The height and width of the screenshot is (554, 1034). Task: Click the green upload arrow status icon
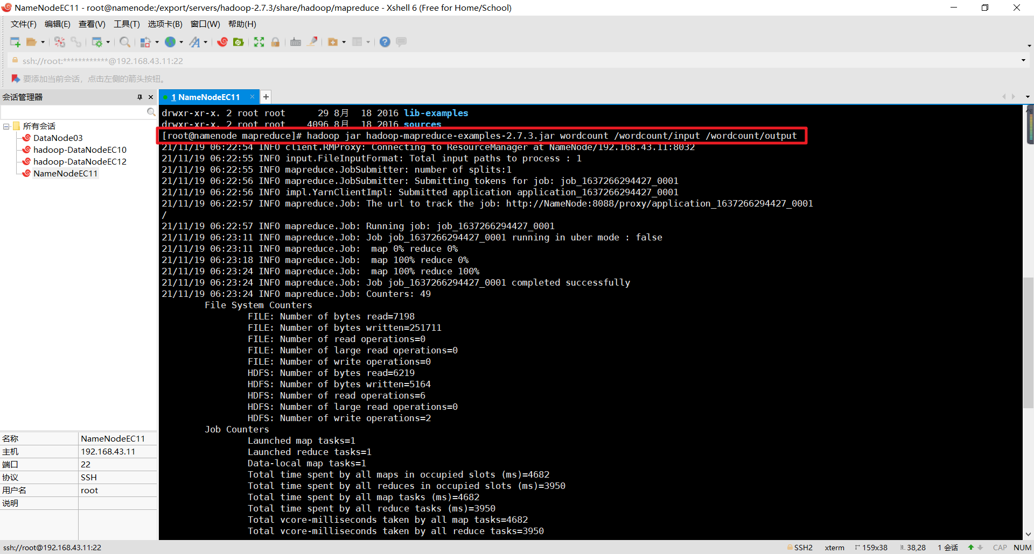[971, 548]
